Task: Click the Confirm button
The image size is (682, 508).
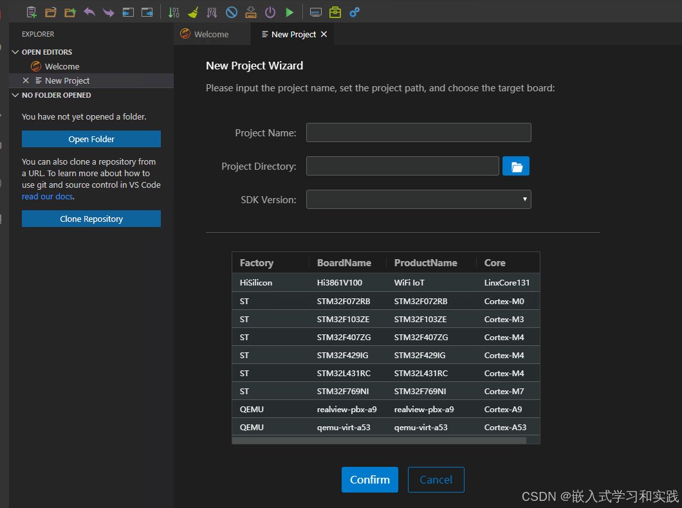Action: point(370,479)
